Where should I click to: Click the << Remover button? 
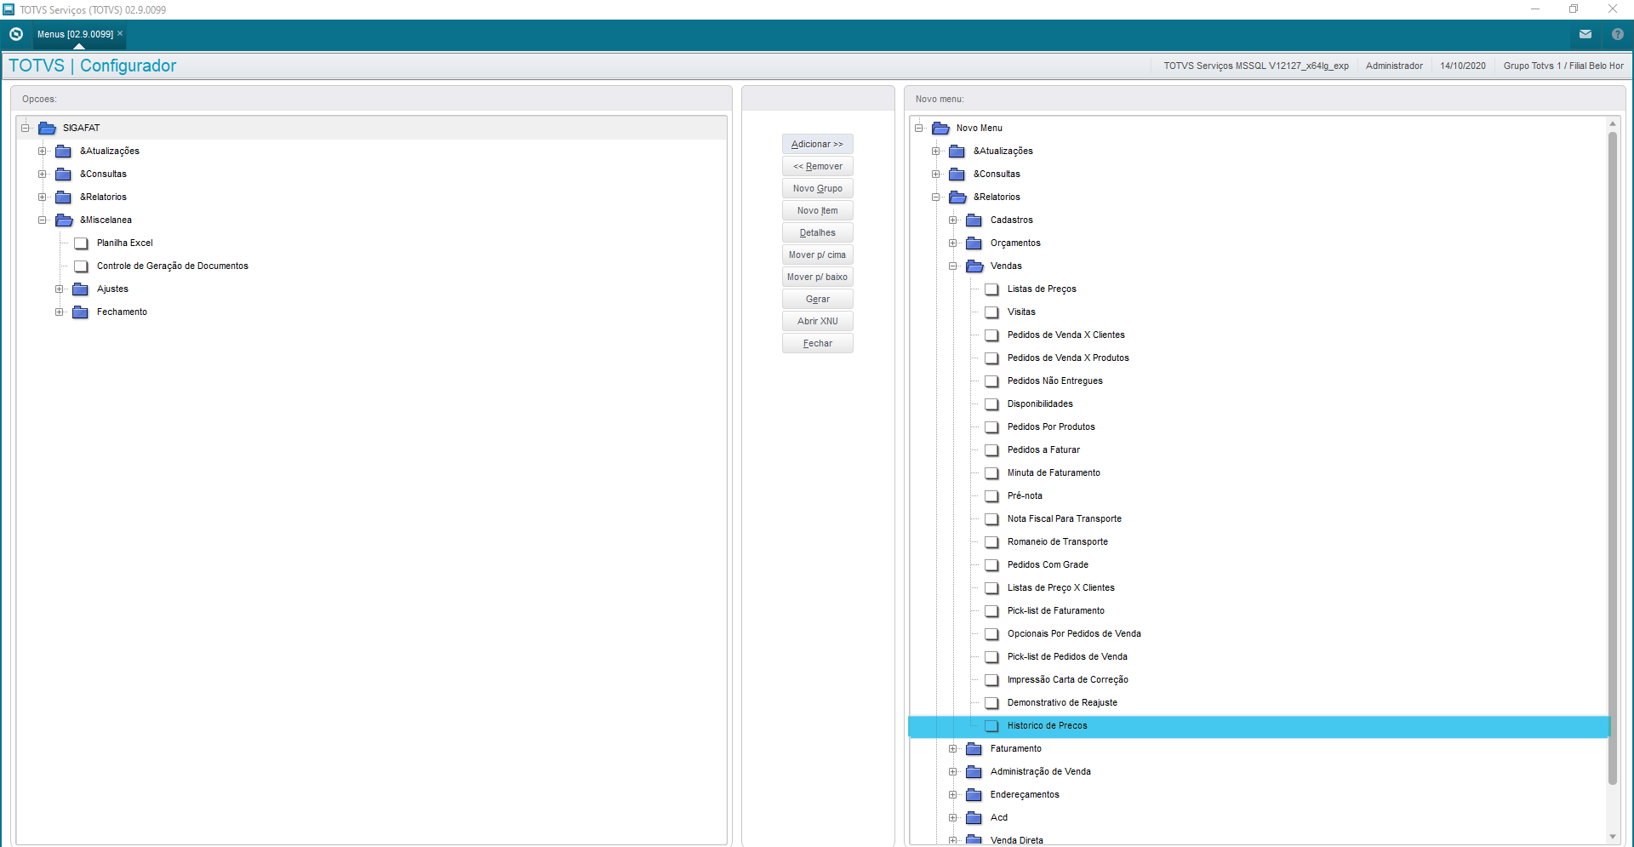[x=818, y=166]
